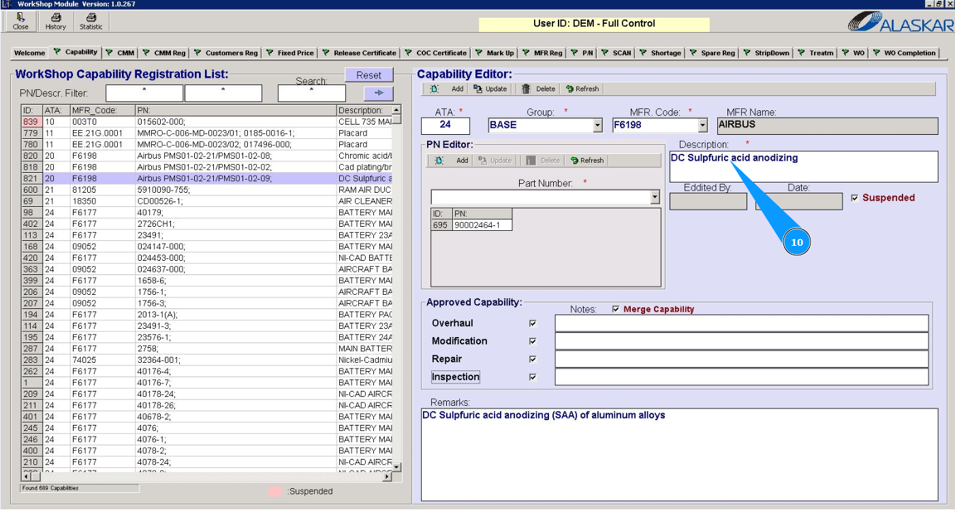Screen dimensions: 955x510
Task: Click the blue arrow search button
Action: 378,93
